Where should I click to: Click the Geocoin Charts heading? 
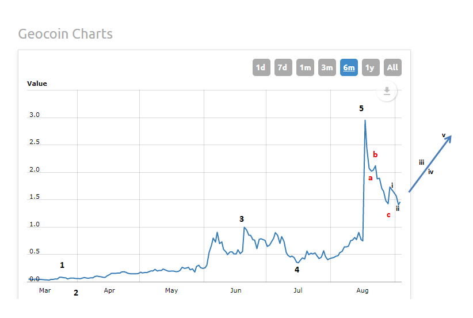65,34
